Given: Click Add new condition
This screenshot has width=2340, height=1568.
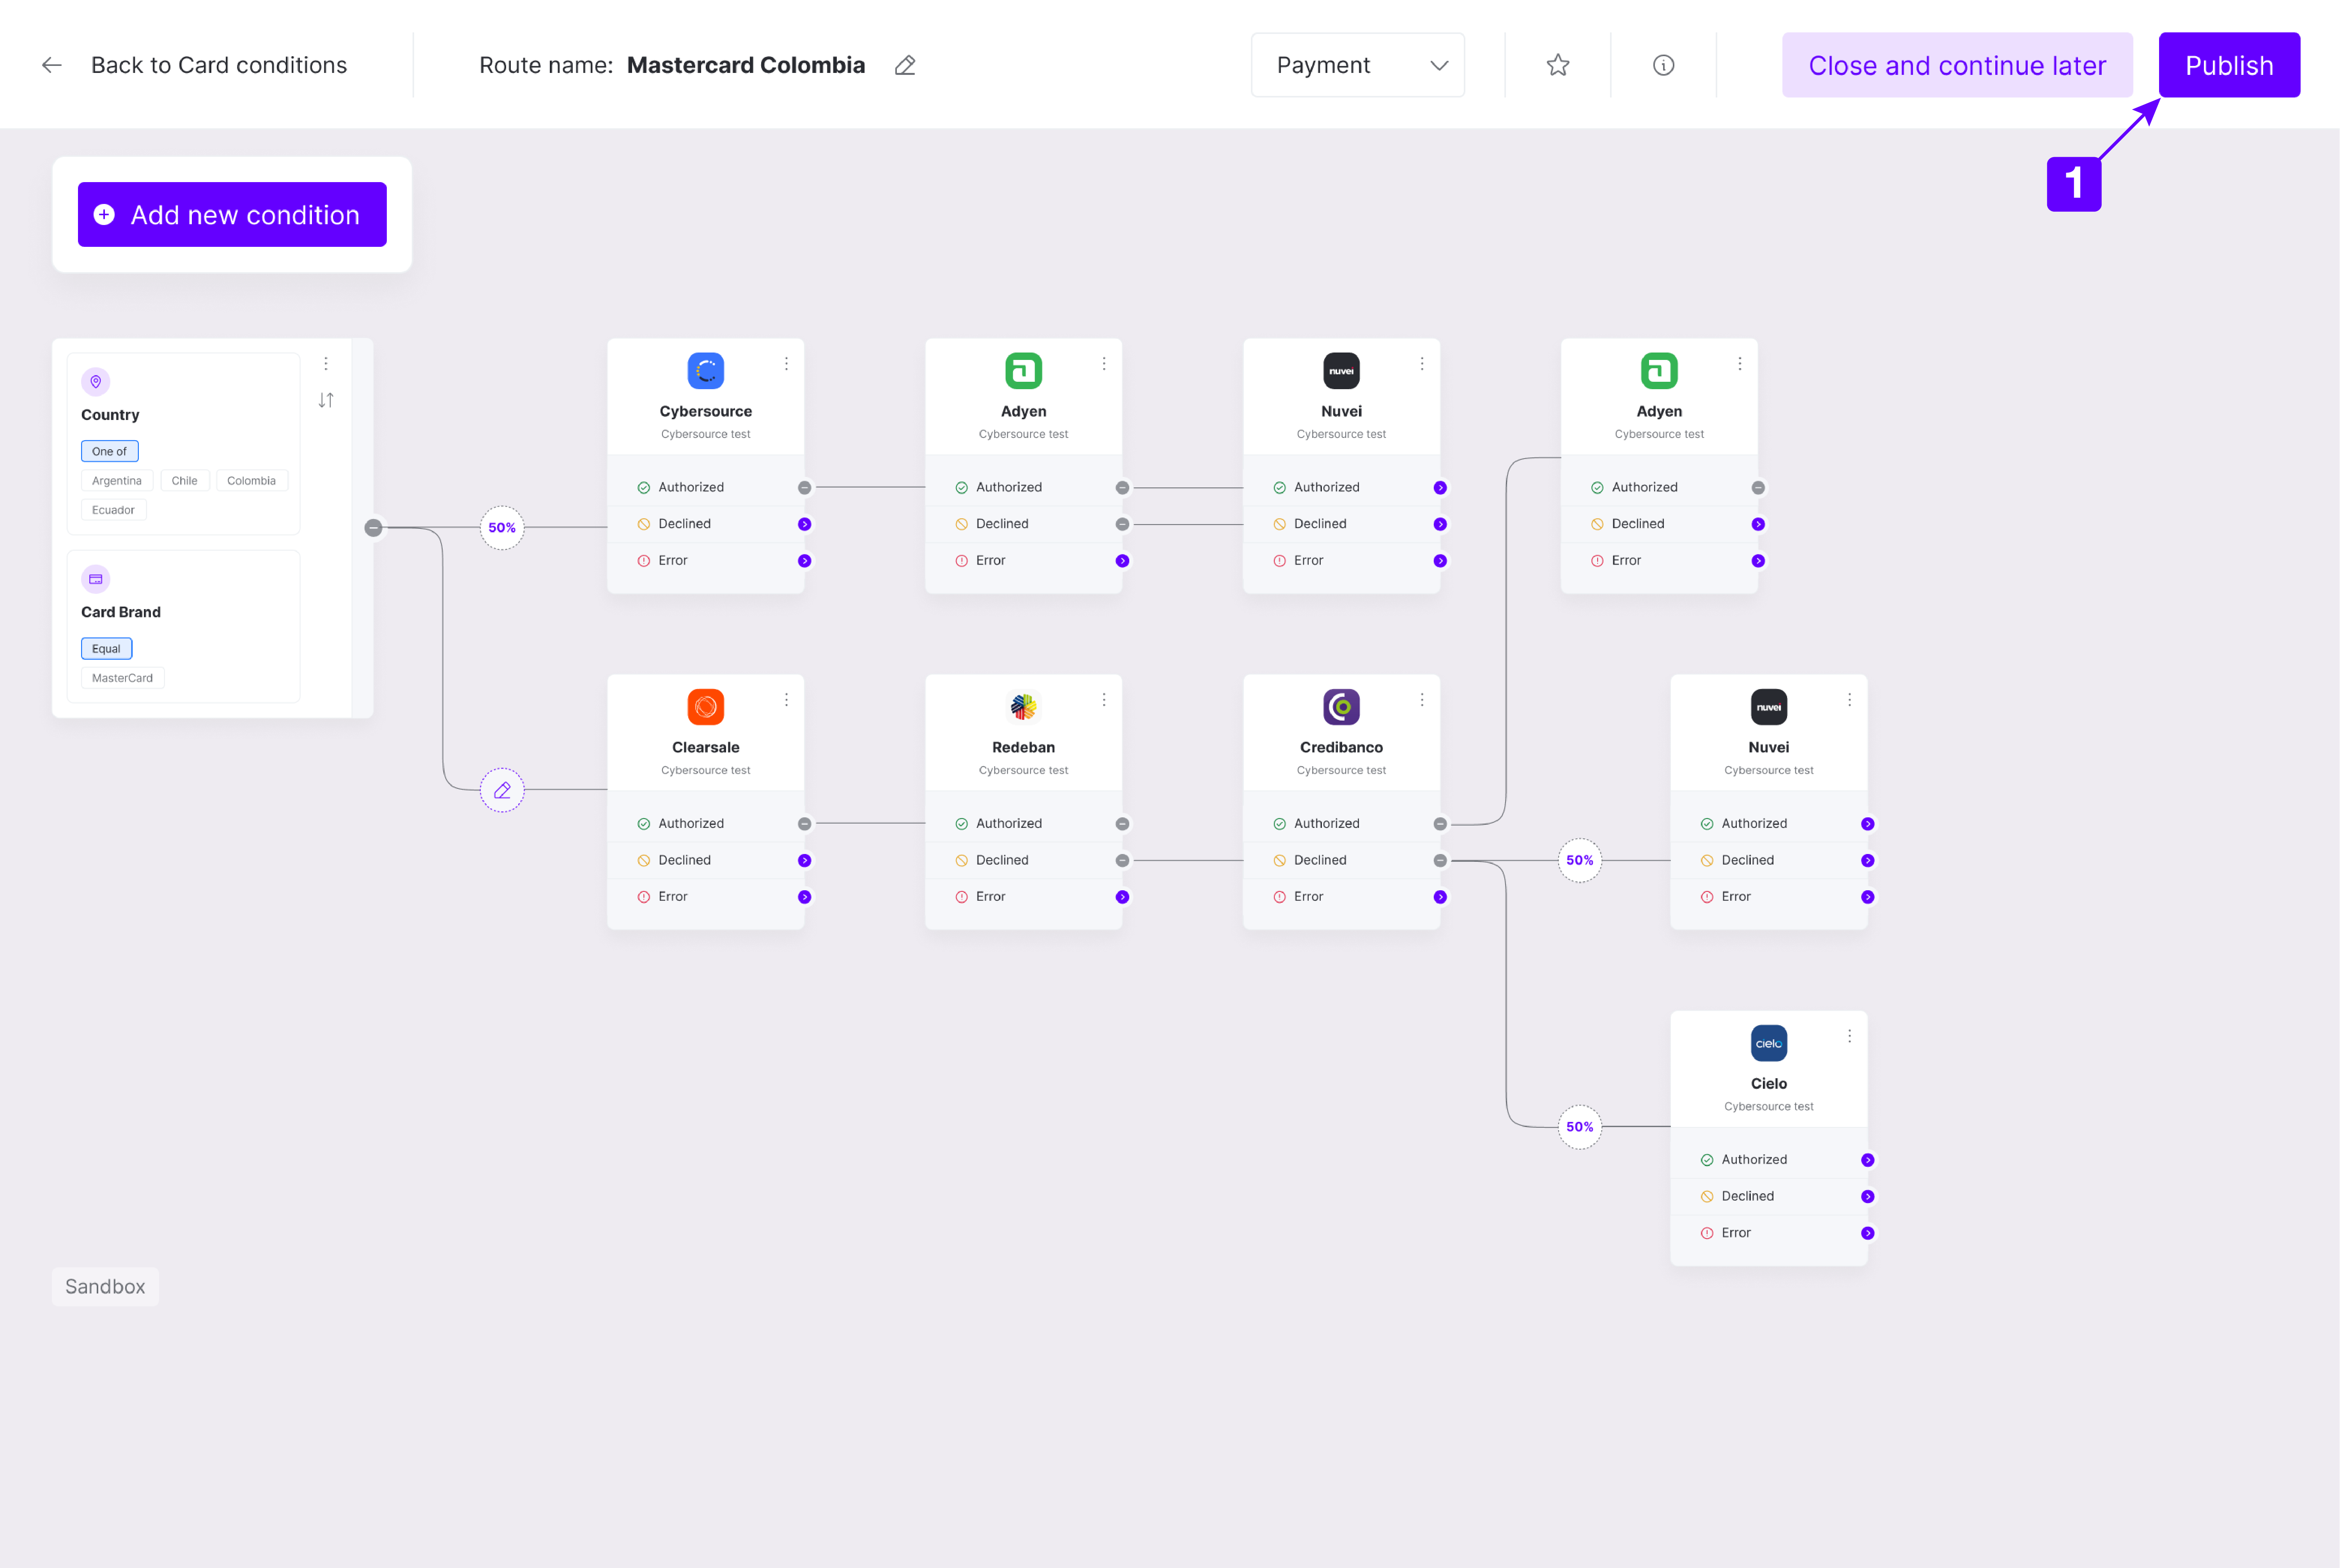Looking at the screenshot, I should (x=232, y=215).
